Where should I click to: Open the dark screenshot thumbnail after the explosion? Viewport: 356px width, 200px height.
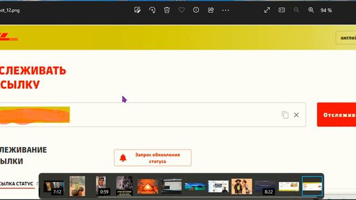click(171, 186)
